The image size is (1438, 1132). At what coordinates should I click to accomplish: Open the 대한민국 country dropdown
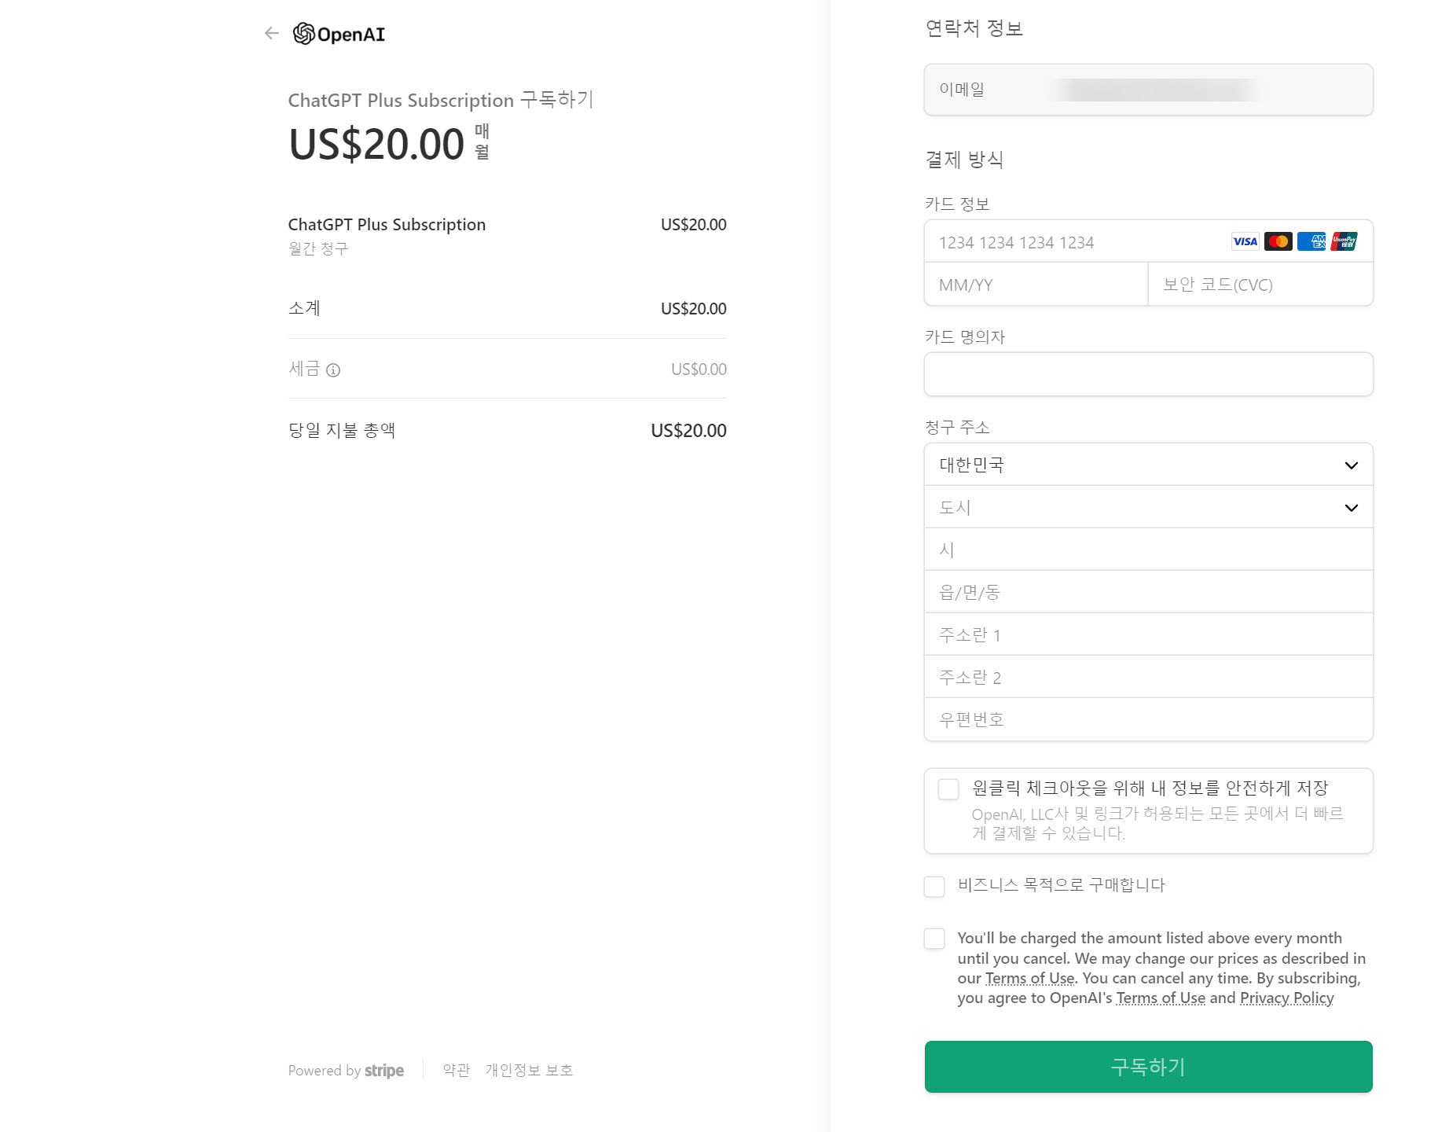1148,465
